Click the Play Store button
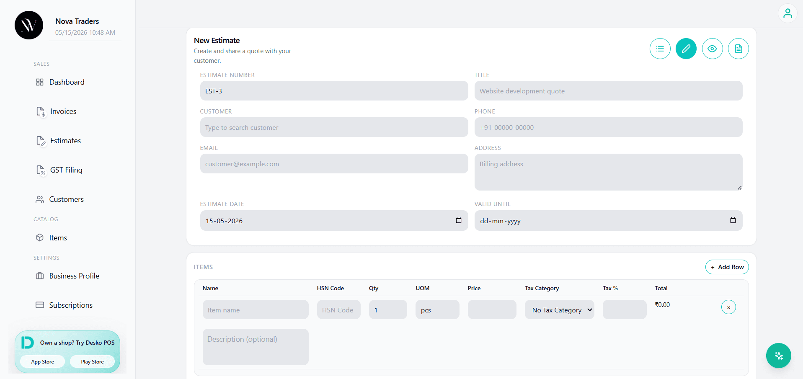Viewport: 803px width, 379px height. (92, 361)
